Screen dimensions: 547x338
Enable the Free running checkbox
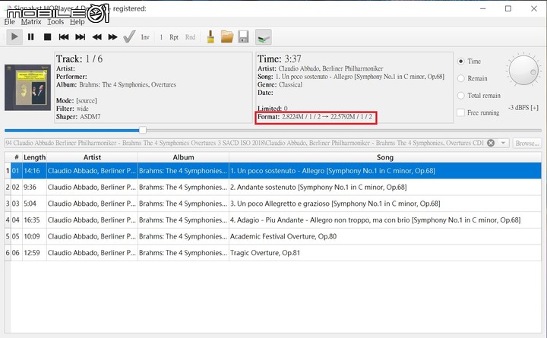click(x=461, y=112)
